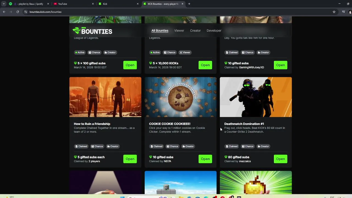352x198 pixels.
Task: Open the Deathmatch Domination #1 bounty
Action: click(x=280, y=159)
